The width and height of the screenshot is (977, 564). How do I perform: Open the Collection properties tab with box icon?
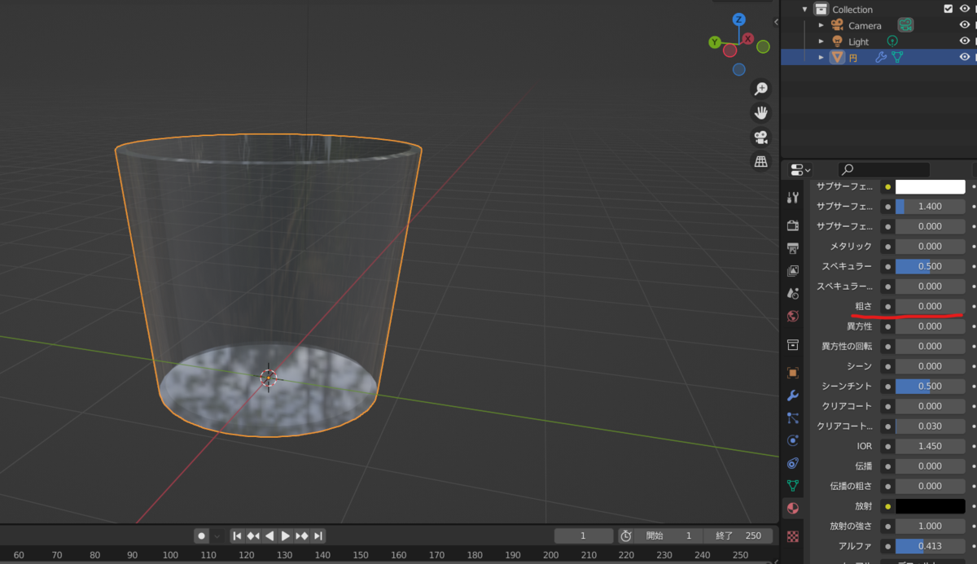click(793, 345)
